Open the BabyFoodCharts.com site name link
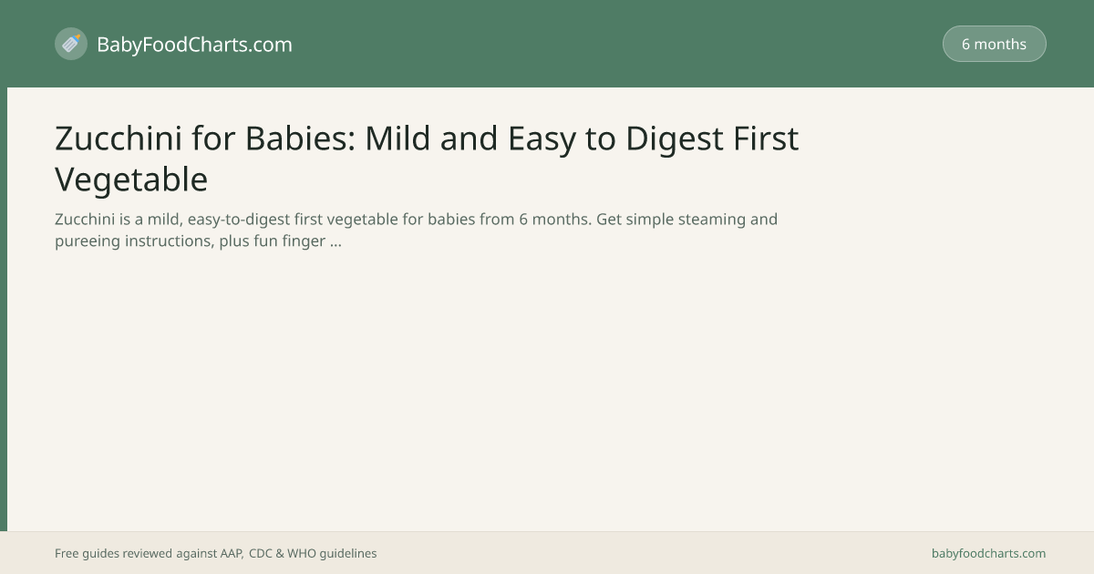1094x574 pixels. pyautogui.click(x=194, y=44)
